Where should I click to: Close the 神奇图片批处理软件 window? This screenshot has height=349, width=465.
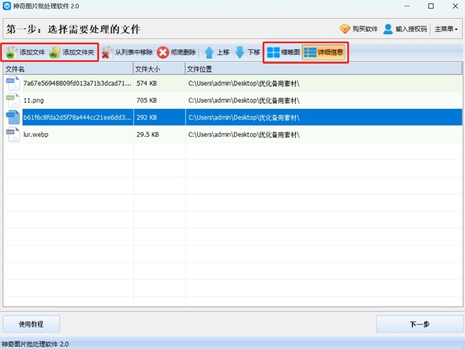click(455, 6)
